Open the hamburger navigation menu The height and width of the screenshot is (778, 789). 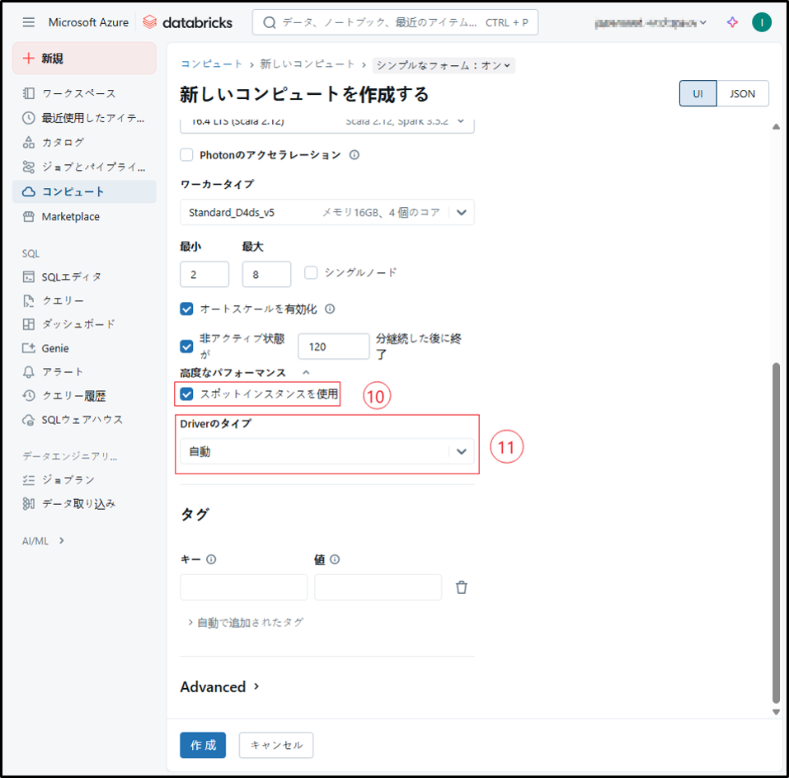29,22
